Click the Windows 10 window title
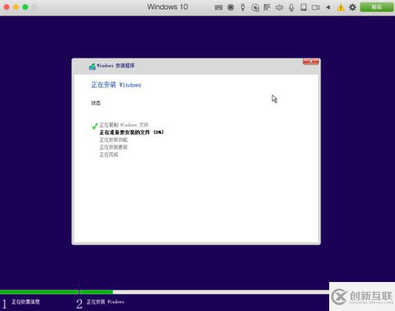Screen dimensions: 395x311 pyautogui.click(x=167, y=7)
